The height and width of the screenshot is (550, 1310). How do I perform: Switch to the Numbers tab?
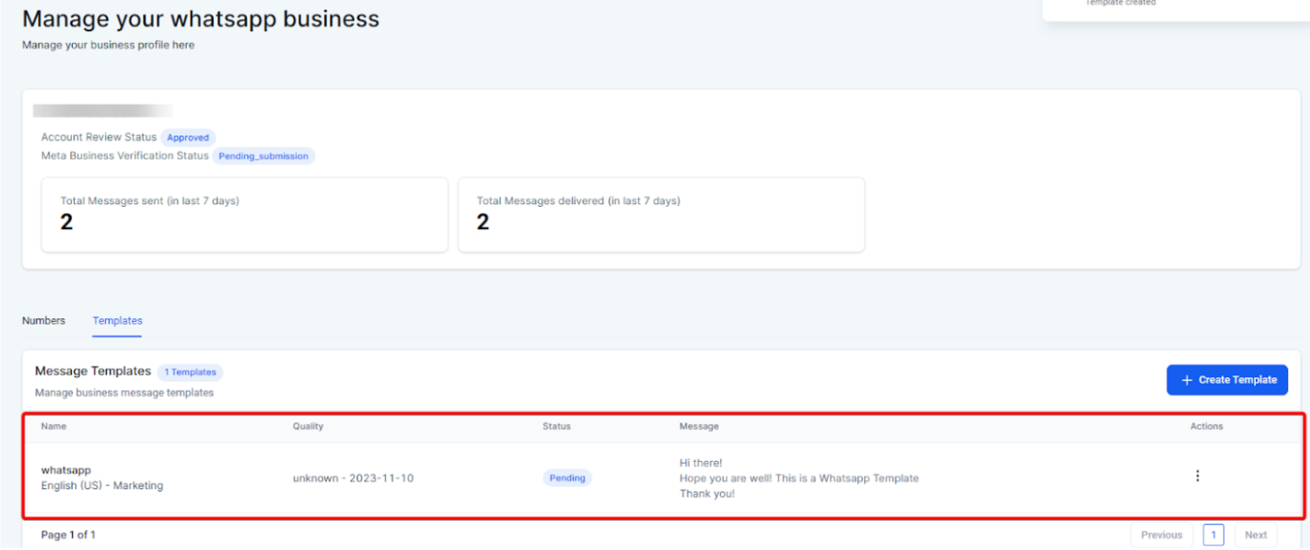click(x=43, y=321)
